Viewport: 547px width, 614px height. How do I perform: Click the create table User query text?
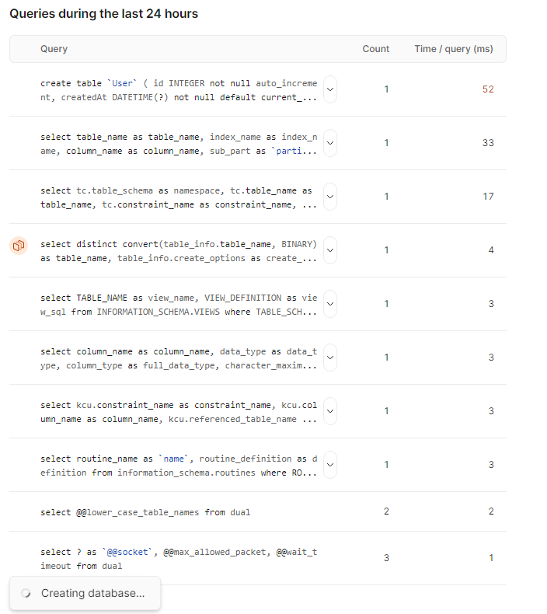pyautogui.click(x=179, y=90)
